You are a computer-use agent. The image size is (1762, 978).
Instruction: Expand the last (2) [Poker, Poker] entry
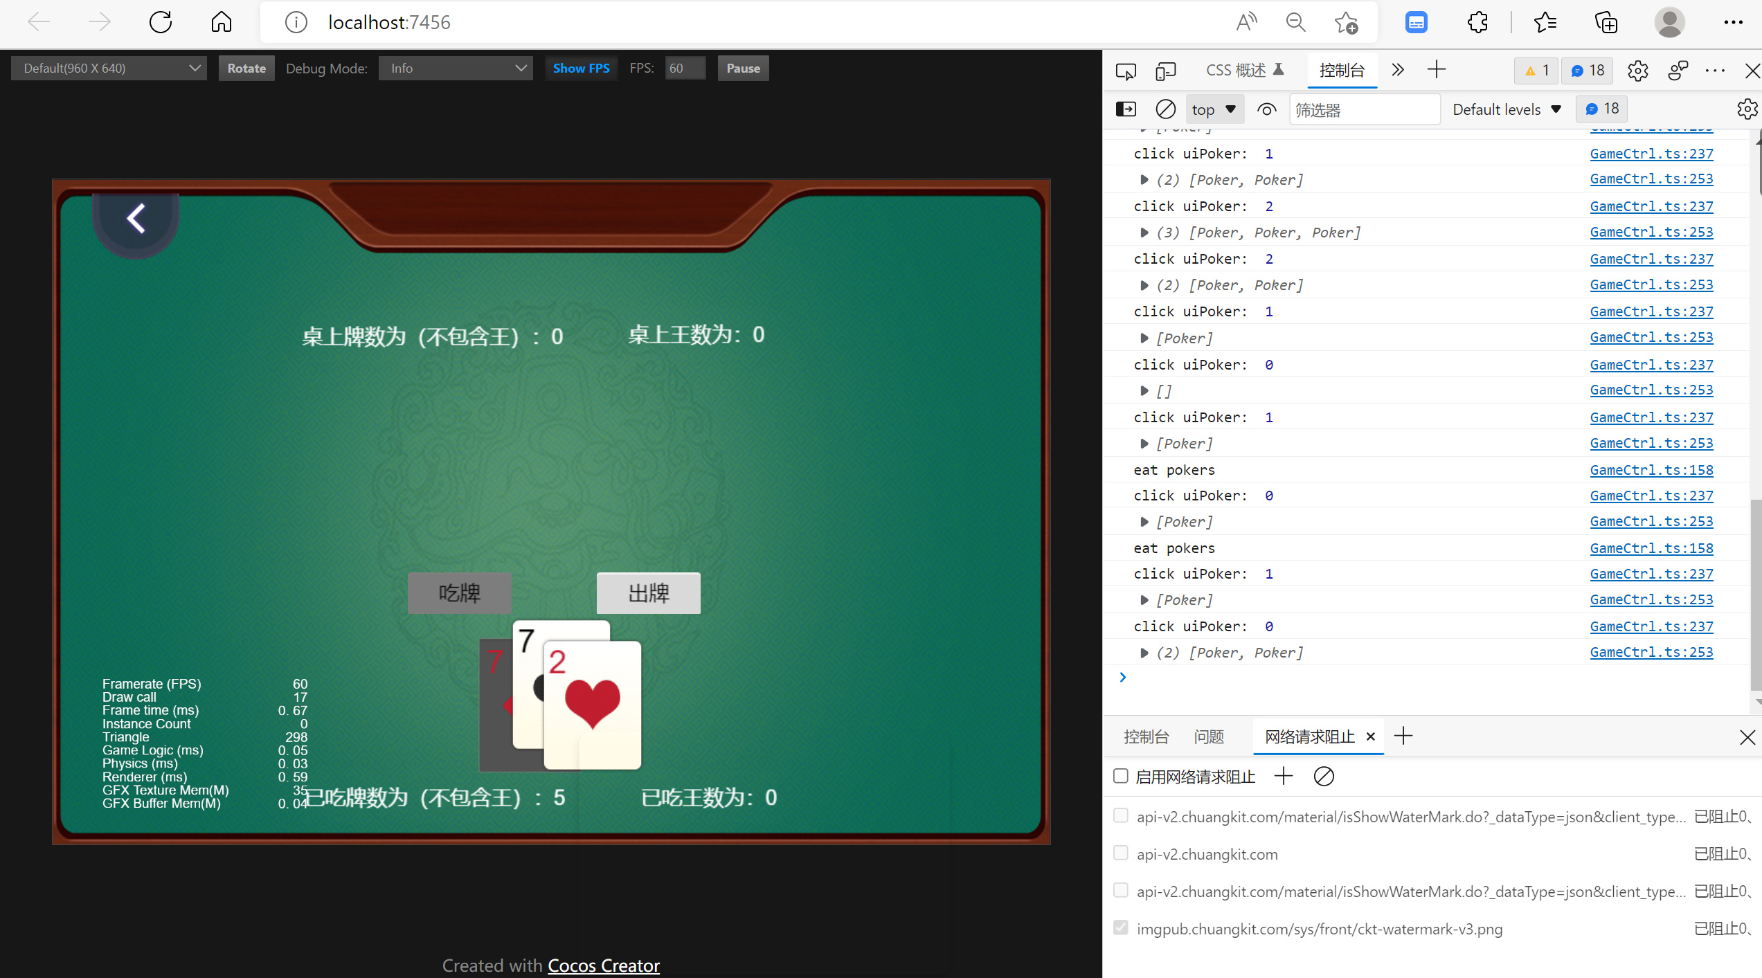coord(1144,653)
